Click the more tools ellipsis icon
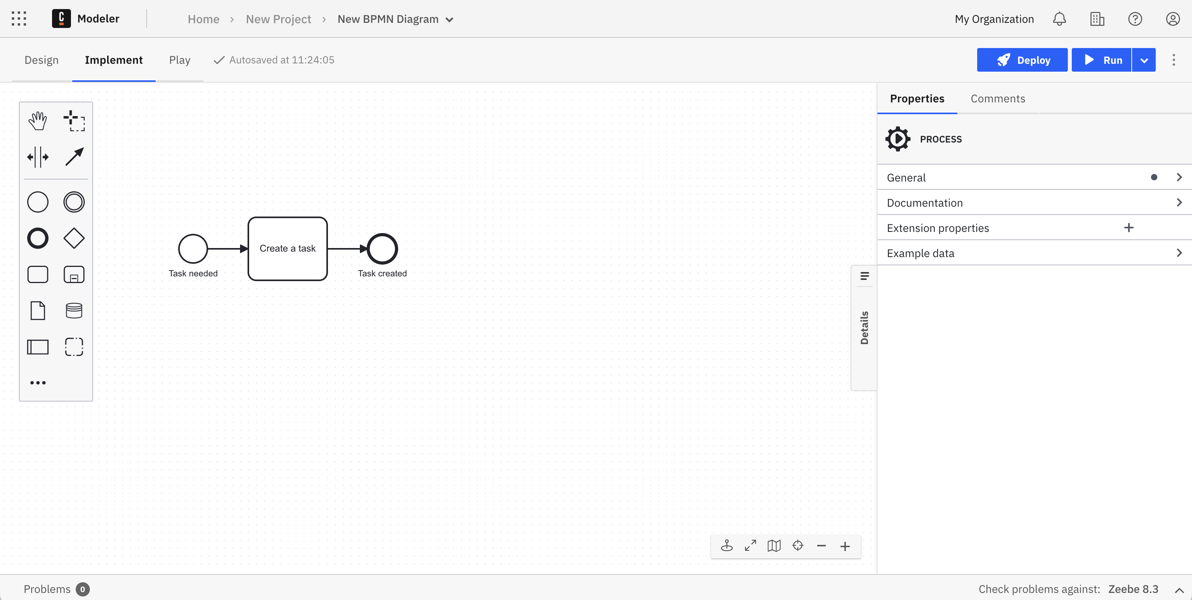The height and width of the screenshot is (600, 1192). [x=37, y=383]
